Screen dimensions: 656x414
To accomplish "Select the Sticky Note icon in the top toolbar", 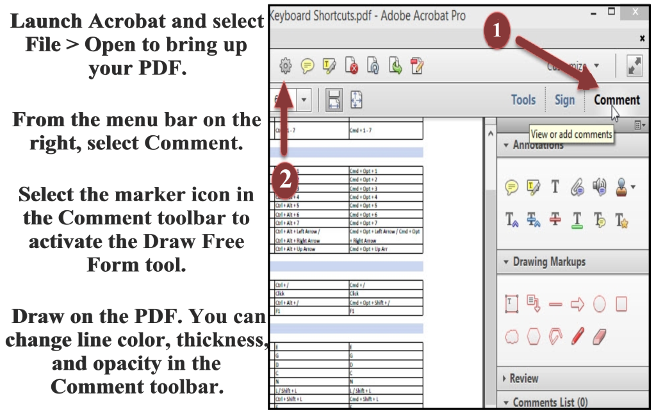I will (307, 66).
